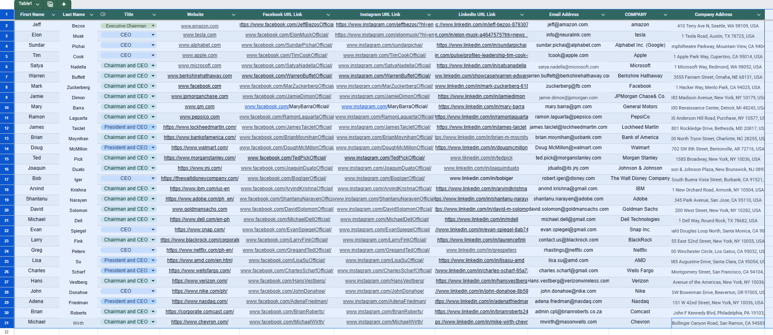The image size is (773, 335).
Task: Open the Title column filter arrow
Action: tap(154, 15)
